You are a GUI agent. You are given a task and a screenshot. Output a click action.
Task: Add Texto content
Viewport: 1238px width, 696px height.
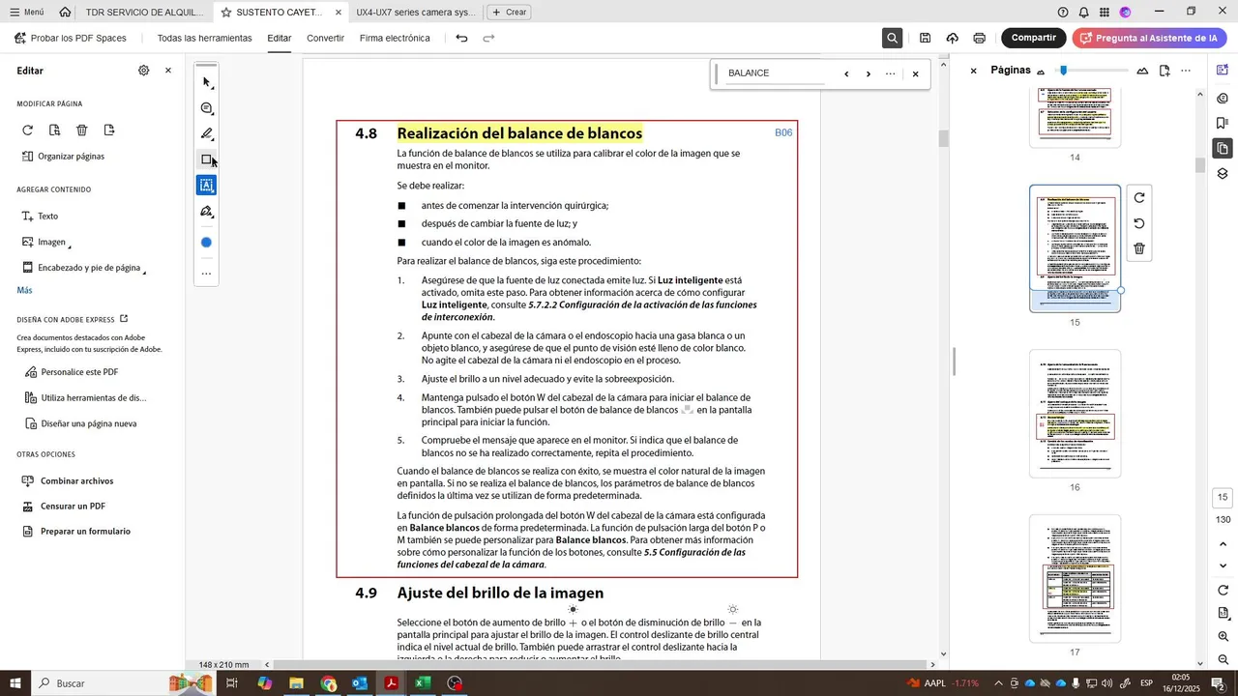[x=39, y=217]
